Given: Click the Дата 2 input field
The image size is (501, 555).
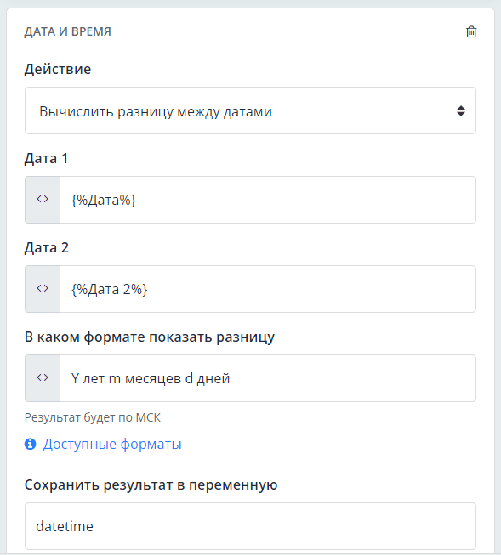Looking at the screenshot, I should pyautogui.click(x=267, y=289).
